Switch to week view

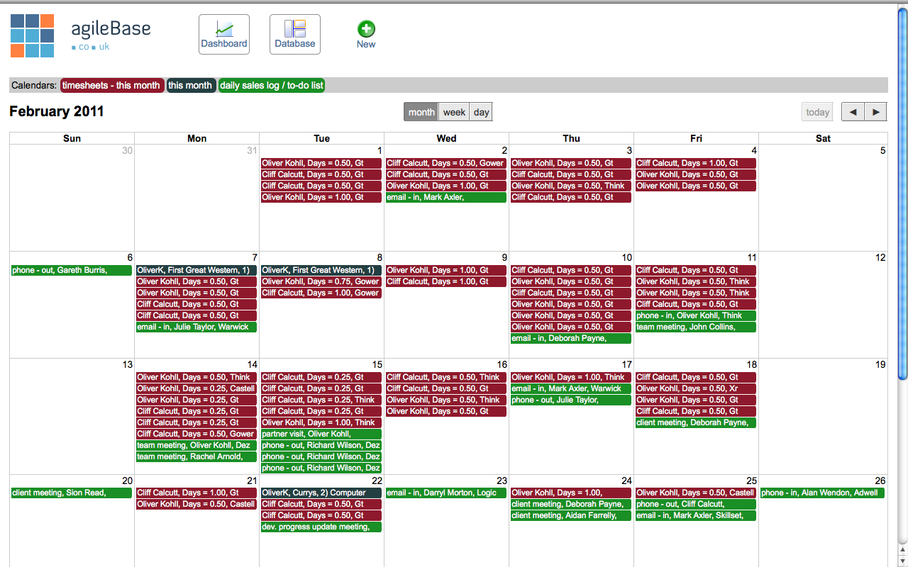(454, 112)
